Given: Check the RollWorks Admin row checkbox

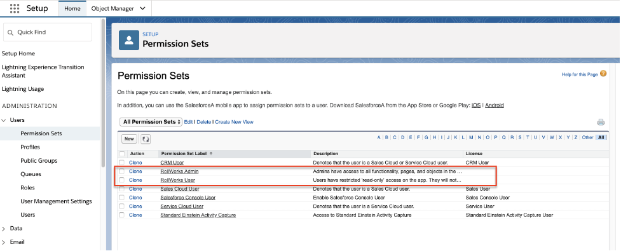Looking at the screenshot, I should pos(122,172).
